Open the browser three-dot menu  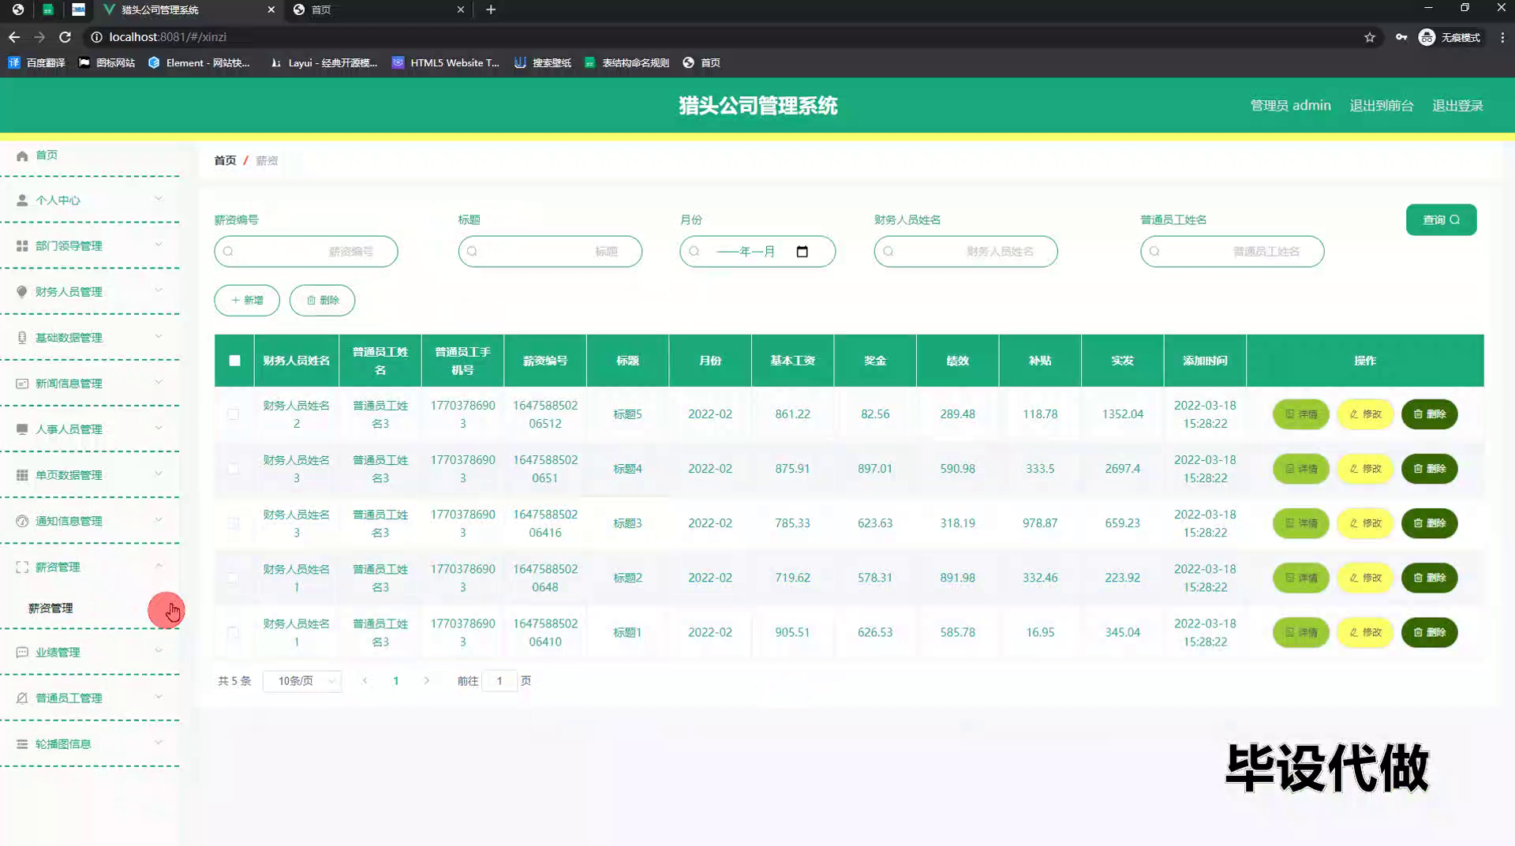(x=1502, y=37)
